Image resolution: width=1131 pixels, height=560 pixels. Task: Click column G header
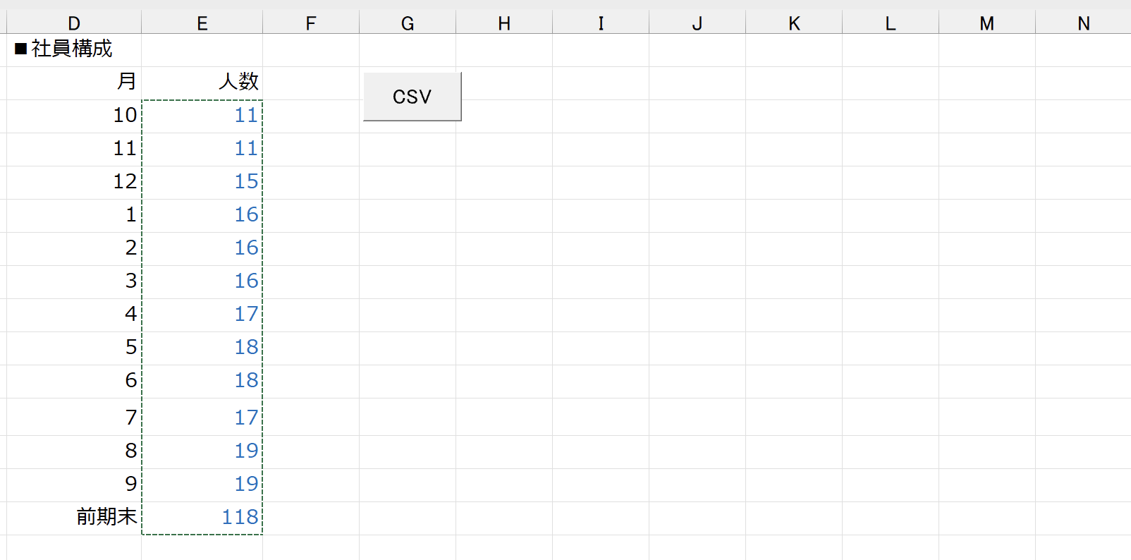tap(407, 23)
